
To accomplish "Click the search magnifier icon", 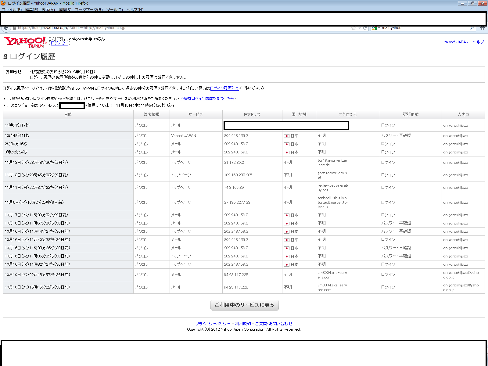I will point(472,28).
